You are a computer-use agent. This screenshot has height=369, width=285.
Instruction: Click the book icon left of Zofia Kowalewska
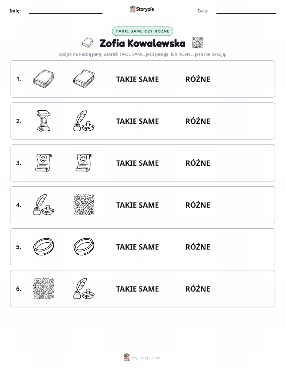(x=88, y=43)
